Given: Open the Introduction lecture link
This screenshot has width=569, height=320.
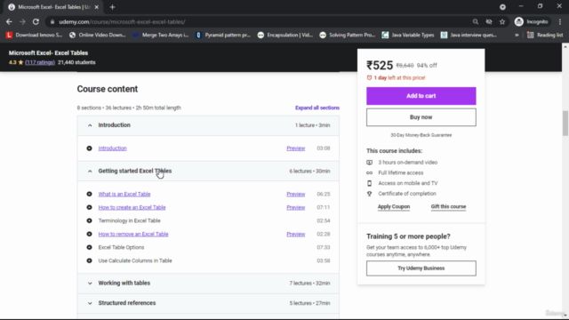Looking at the screenshot, I should pos(113,148).
